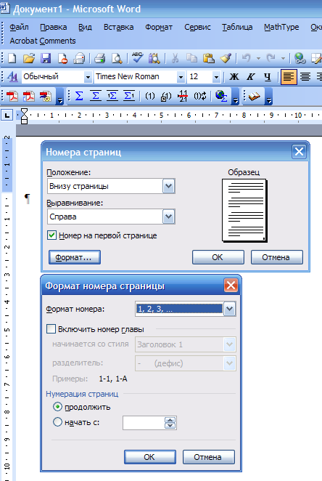Image resolution: width=322 pixels, height=481 pixels.
Task: Click OK in 'Номера страниц' dialog
Action: [218, 257]
